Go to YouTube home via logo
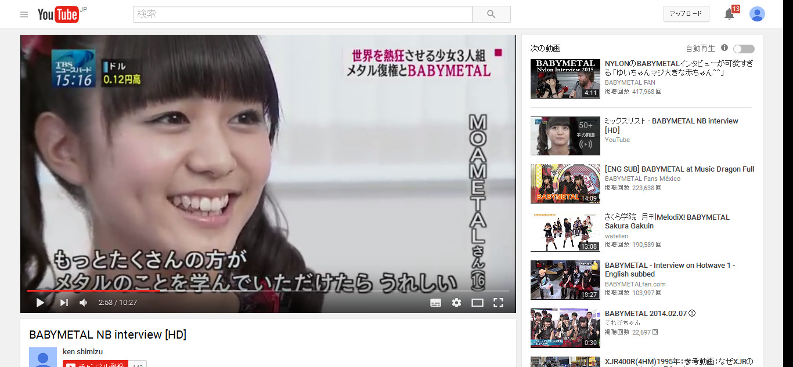 [x=58, y=14]
